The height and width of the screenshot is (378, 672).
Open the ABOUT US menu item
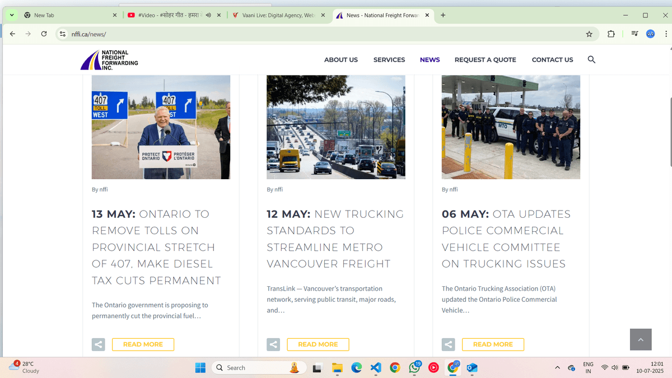[341, 60]
